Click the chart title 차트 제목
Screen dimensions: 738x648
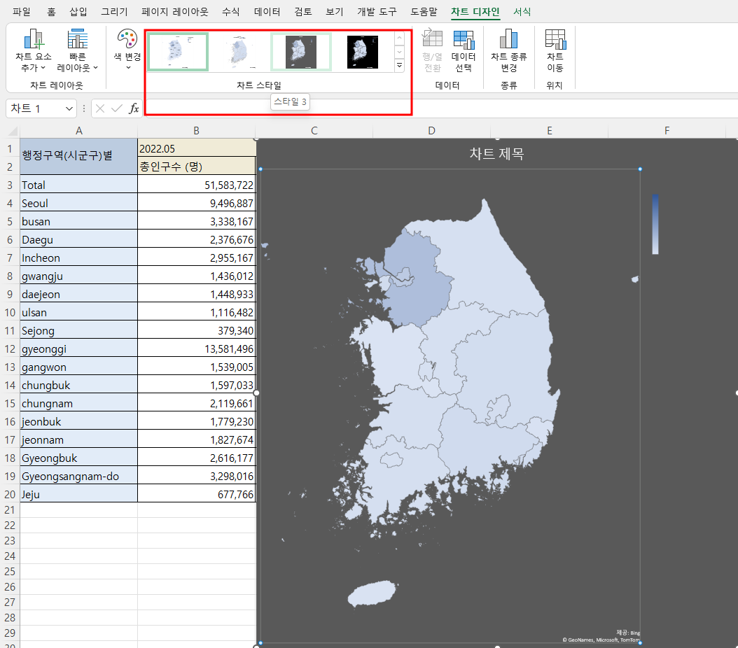pos(496,154)
